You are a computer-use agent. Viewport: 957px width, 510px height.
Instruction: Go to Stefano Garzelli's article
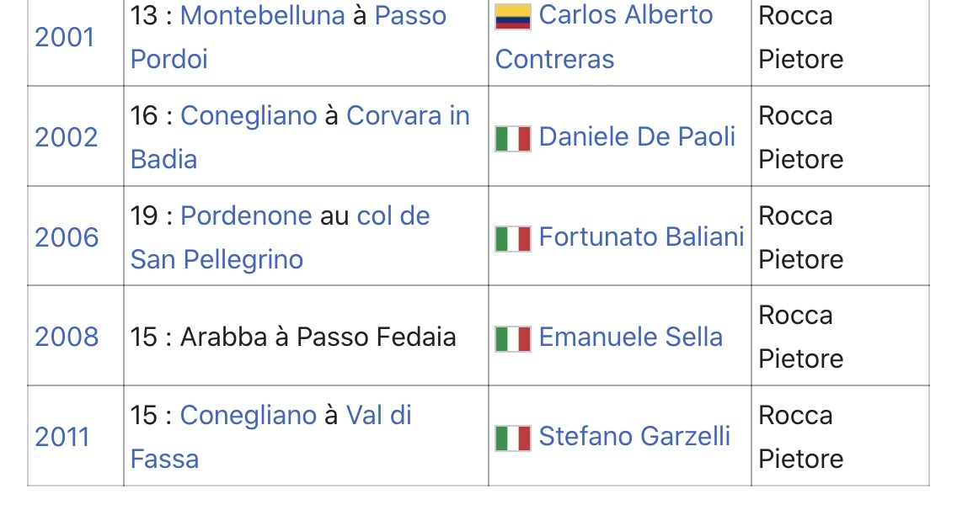pyautogui.click(x=634, y=438)
